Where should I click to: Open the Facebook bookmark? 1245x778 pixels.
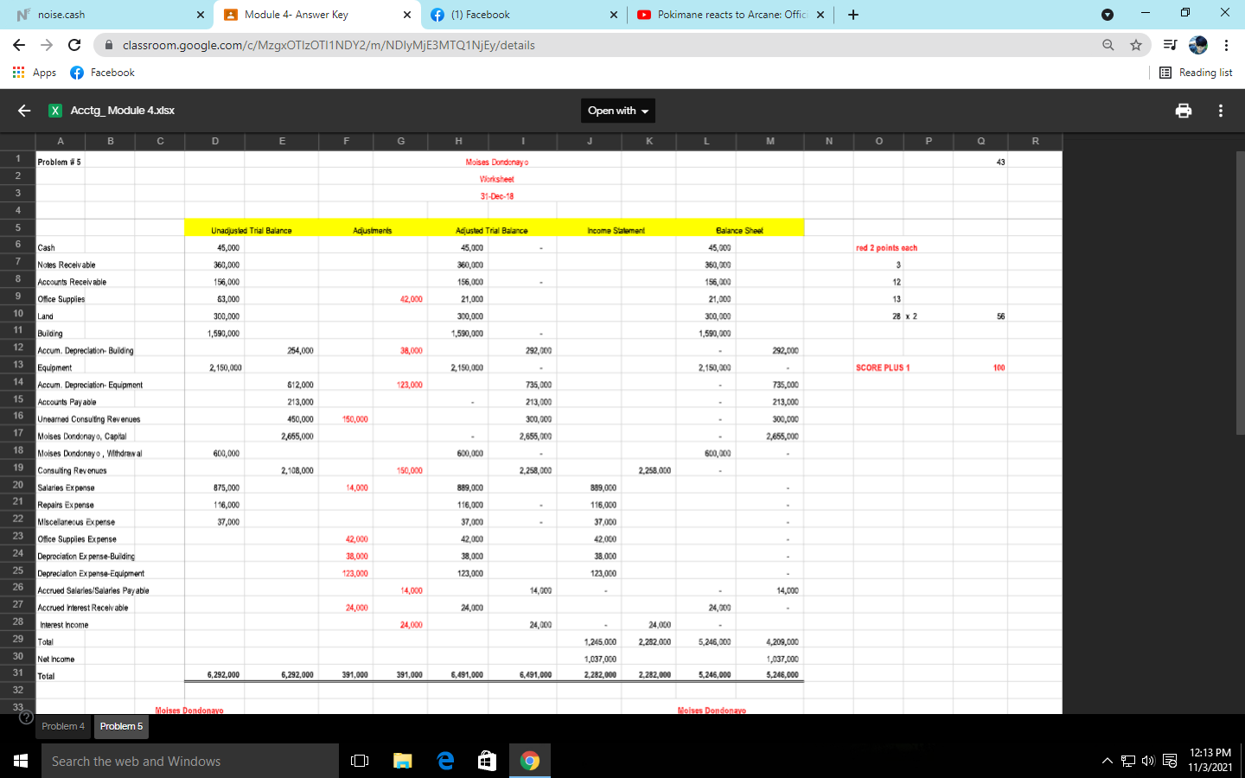pyautogui.click(x=103, y=73)
